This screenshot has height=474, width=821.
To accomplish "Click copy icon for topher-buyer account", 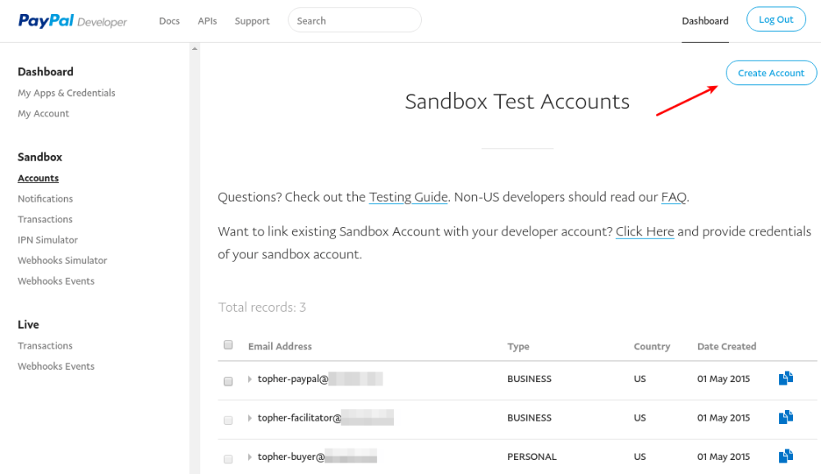I will pyautogui.click(x=786, y=456).
